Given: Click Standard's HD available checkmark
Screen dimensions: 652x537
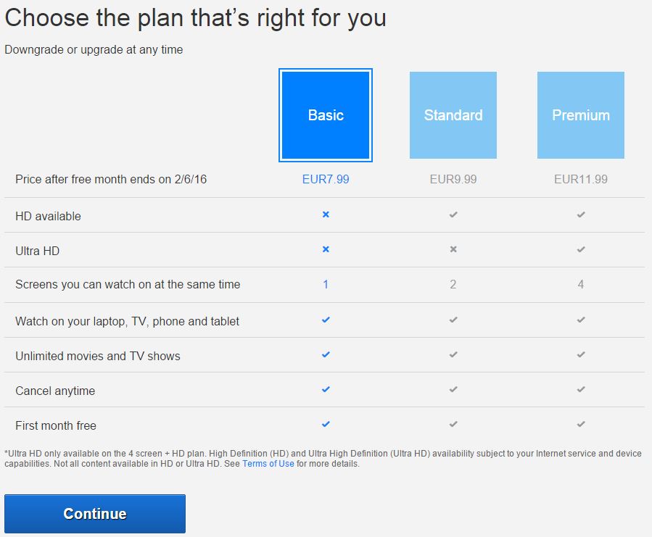Looking at the screenshot, I should tap(453, 215).
